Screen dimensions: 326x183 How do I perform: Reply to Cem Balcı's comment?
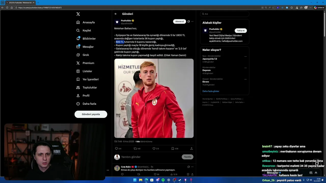pos(122,174)
